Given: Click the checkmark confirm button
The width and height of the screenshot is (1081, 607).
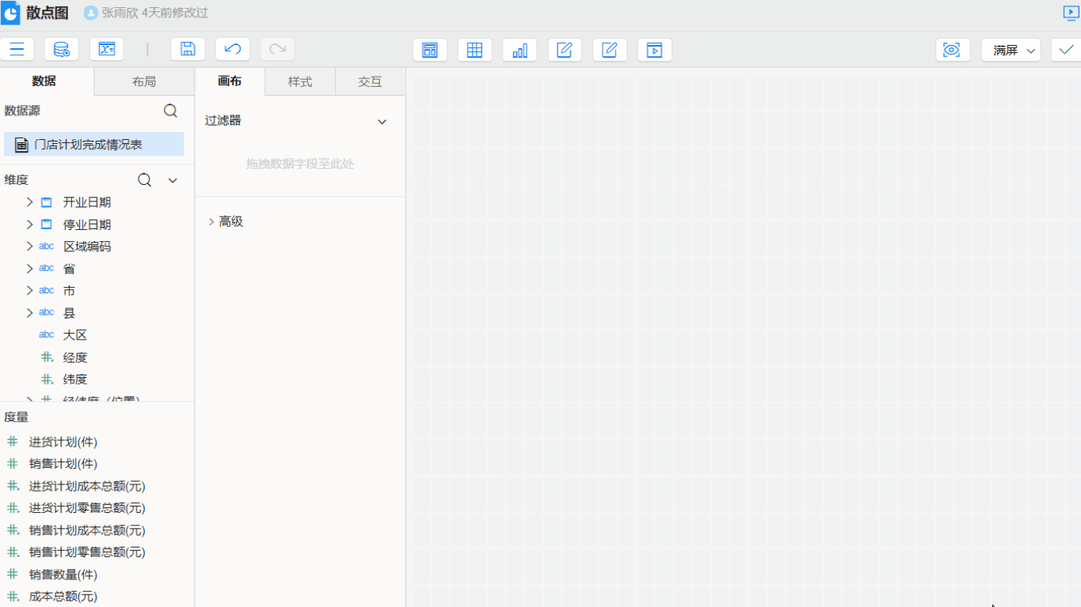Looking at the screenshot, I should (1066, 51).
